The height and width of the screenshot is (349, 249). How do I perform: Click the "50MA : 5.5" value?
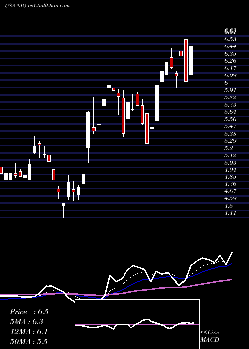click(29, 341)
